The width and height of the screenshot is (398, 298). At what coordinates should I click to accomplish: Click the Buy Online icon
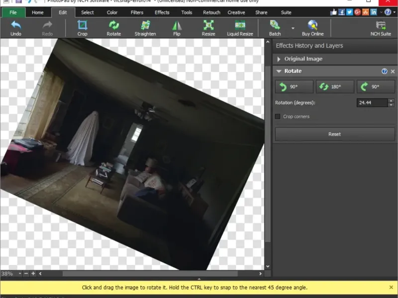tap(313, 28)
